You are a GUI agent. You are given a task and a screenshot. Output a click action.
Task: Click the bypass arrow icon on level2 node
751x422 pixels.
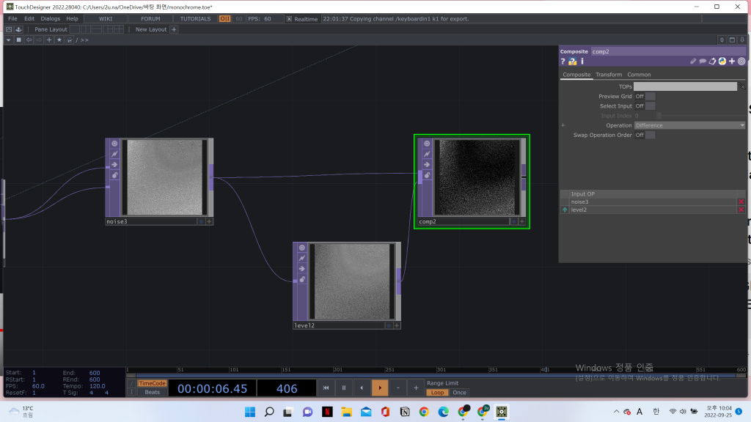(301, 269)
